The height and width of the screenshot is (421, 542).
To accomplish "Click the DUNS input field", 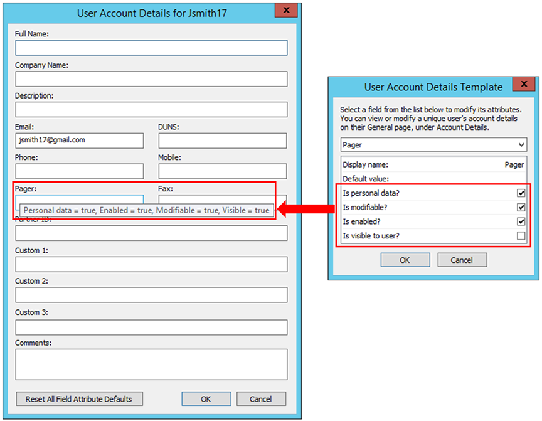I will tap(223, 141).
